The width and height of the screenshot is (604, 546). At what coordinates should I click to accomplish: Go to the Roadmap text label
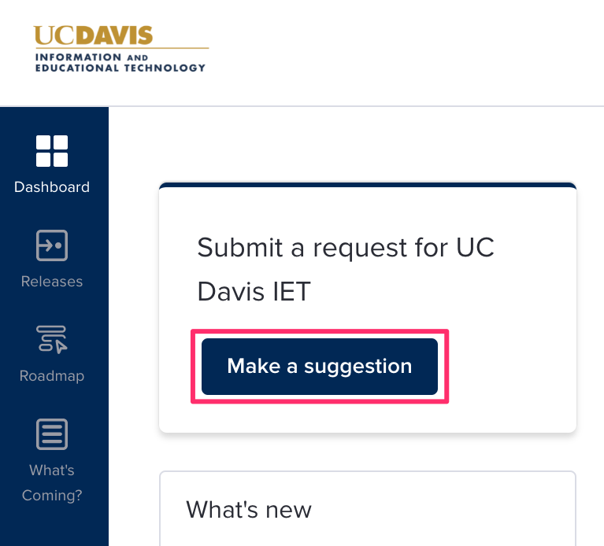52,376
